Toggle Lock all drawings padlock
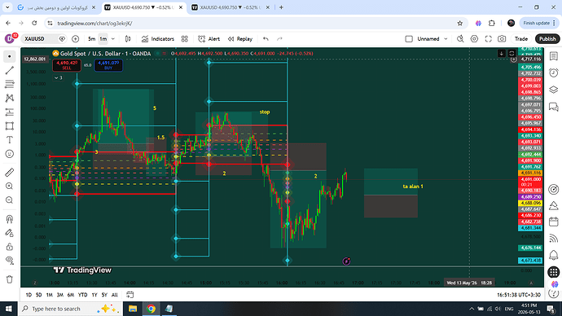Viewport: 562px width, 316px height. click(9, 247)
